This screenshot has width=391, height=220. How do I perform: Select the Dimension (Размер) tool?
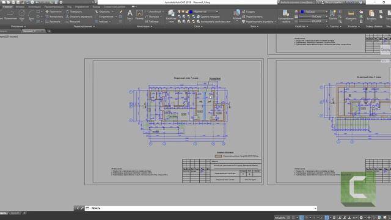pyautogui.click(x=139, y=15)
